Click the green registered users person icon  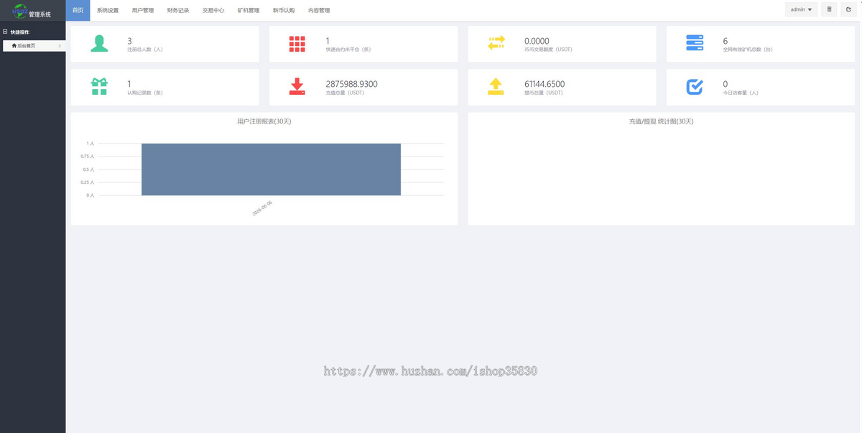[x=99, y=44]
